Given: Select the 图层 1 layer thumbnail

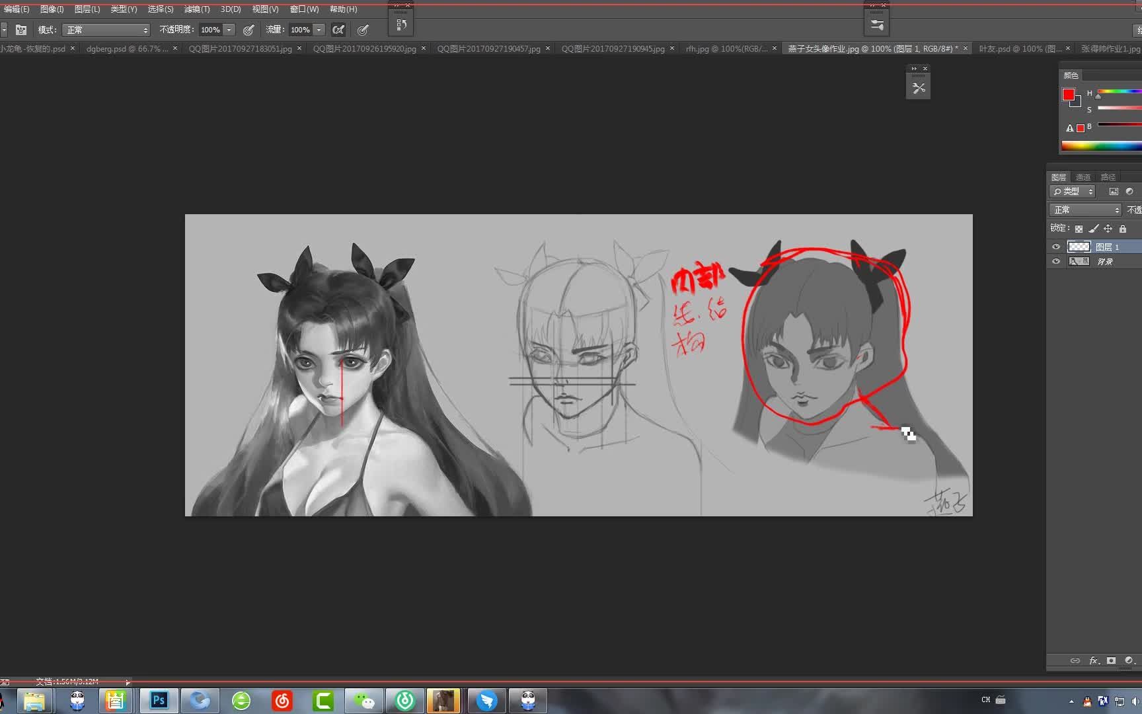Looking at the screenshot, I should tap(1079, 247).
